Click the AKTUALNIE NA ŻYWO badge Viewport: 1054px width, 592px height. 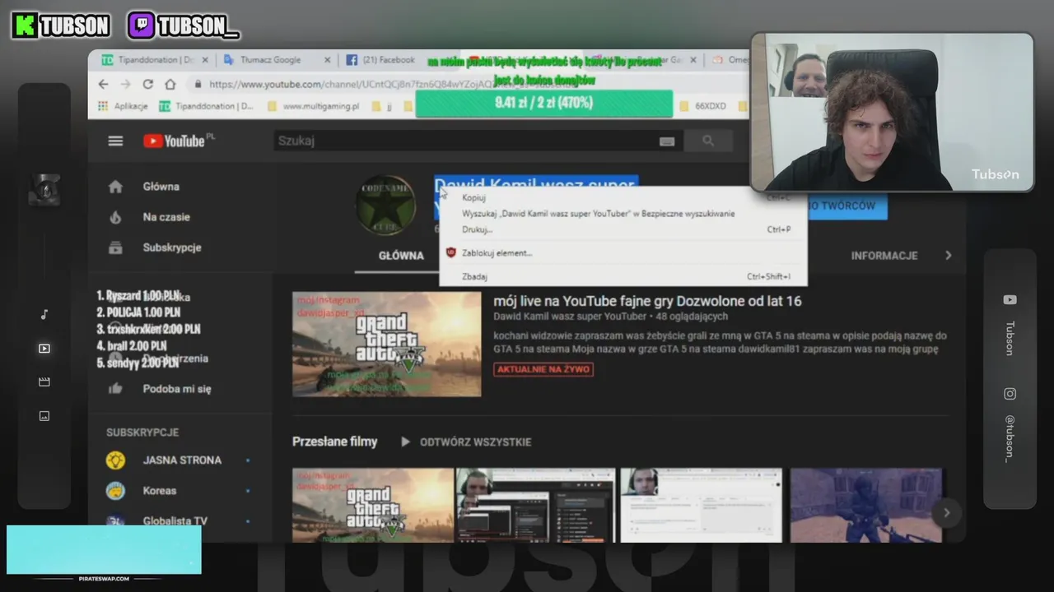pos(543,370)
